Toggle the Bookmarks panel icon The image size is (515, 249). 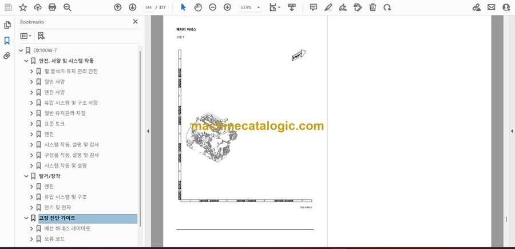tap(7, 41)
